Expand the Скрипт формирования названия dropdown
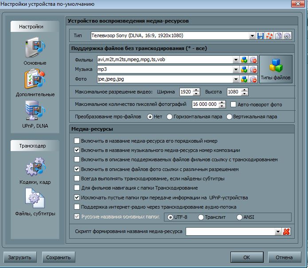Viewport: 308px width, 268px height. coord(278,231)
